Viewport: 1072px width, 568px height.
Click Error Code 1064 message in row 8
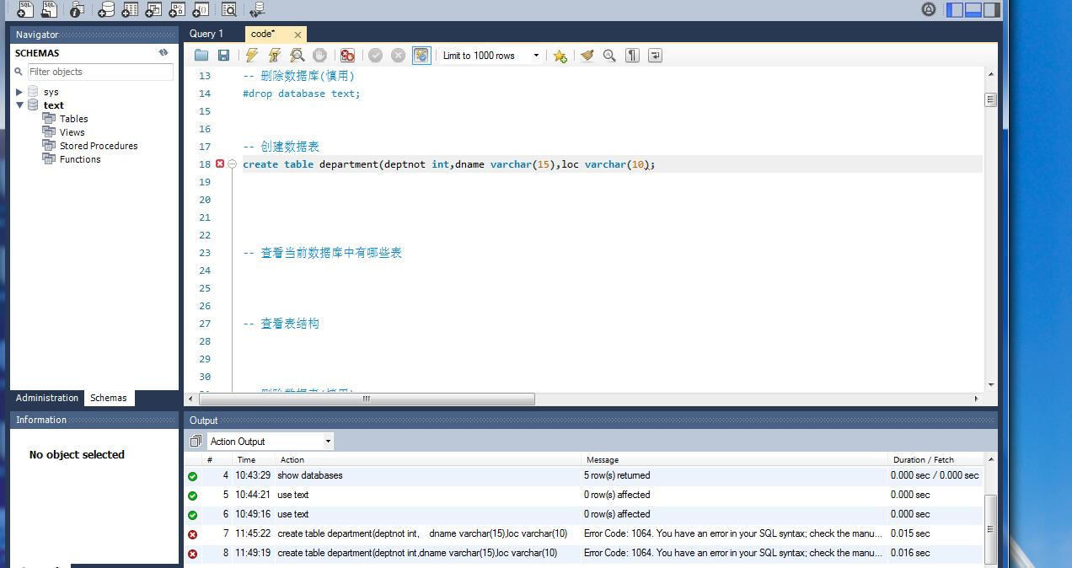click(733, 553)
